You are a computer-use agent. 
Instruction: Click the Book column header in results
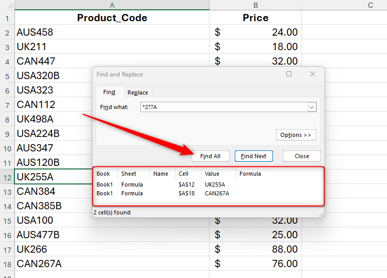(x=103, y=174)
